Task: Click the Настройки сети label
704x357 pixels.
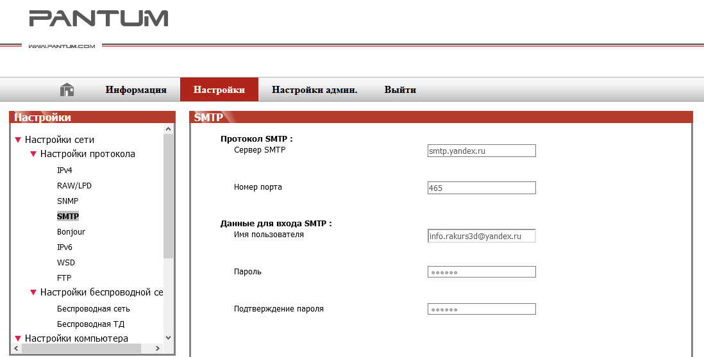Action: 59,140
